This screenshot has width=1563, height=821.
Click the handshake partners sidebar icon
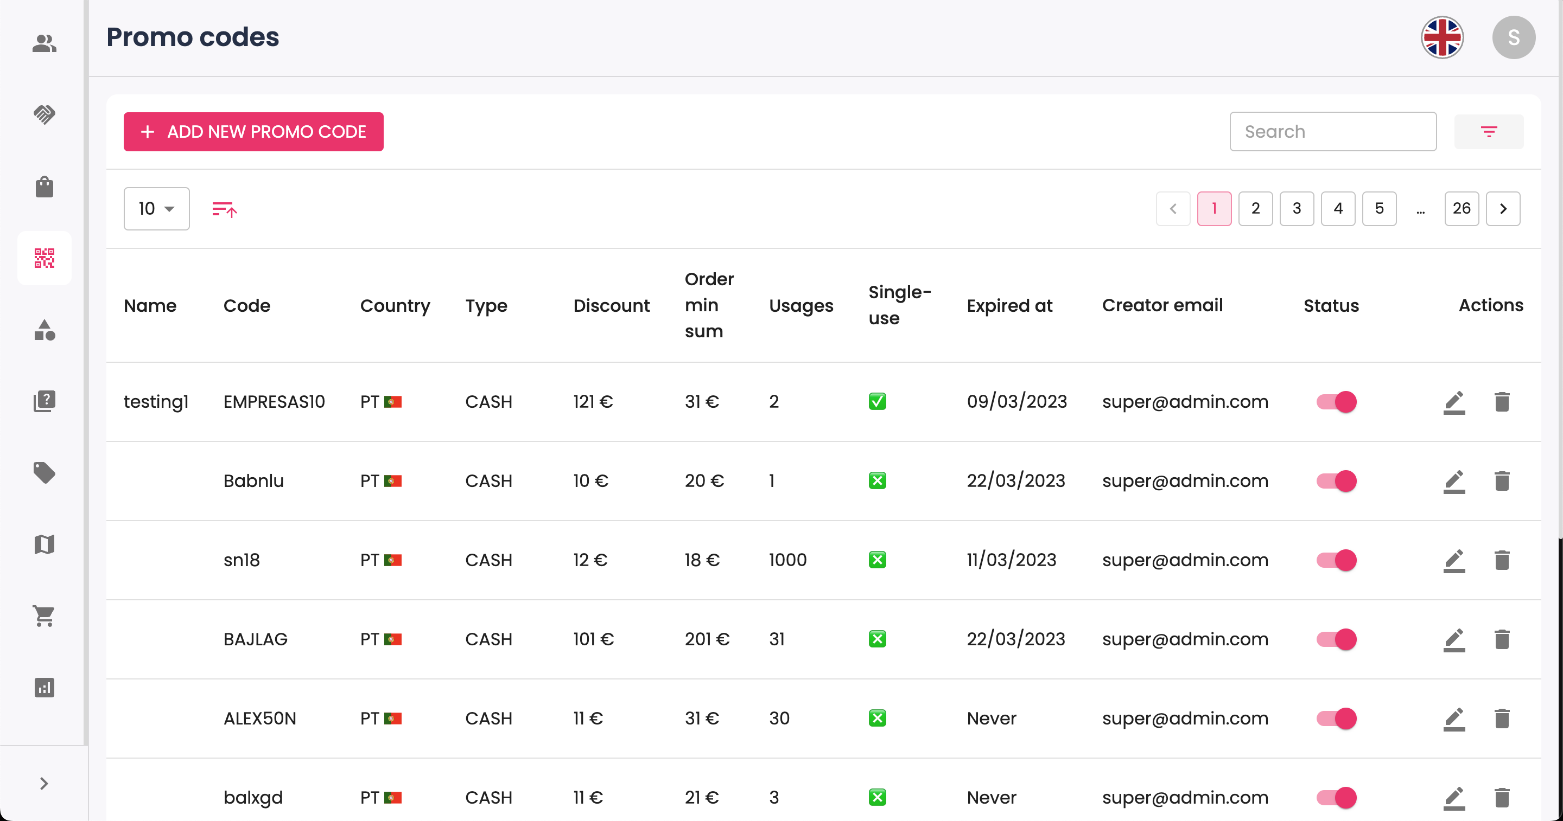tap(45, 114)
